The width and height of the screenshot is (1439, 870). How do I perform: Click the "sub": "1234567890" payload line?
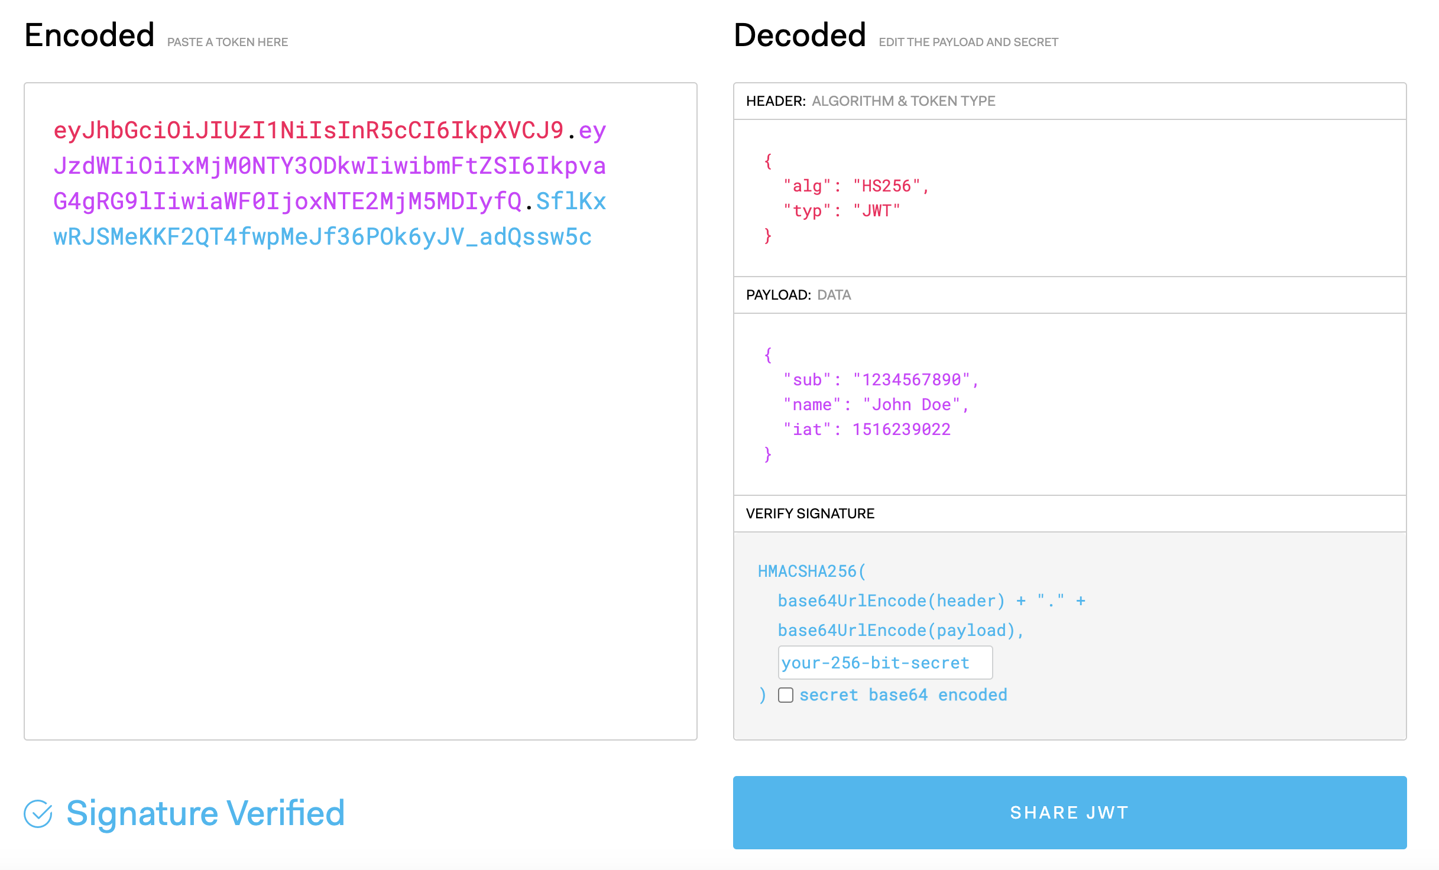click(x=880, y=380)
